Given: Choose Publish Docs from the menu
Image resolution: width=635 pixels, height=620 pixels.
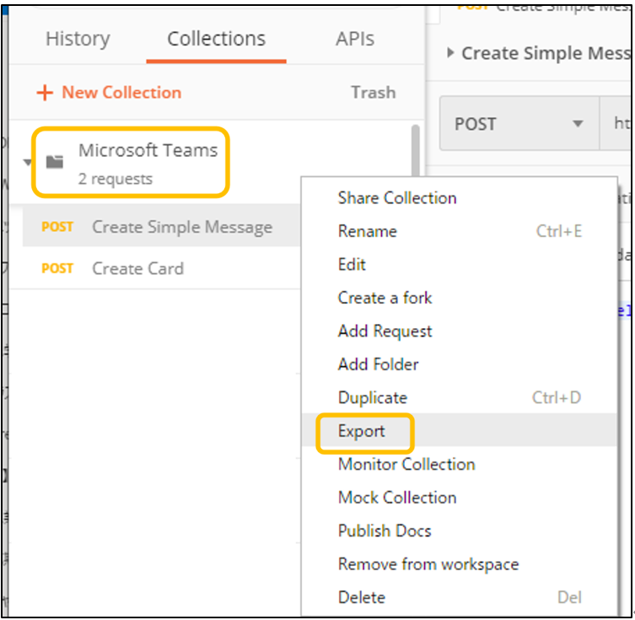Looking at the screenshot, I should click(460, 531).
